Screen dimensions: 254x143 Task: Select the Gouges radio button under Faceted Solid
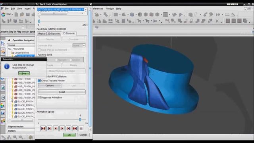pos(56,60)
